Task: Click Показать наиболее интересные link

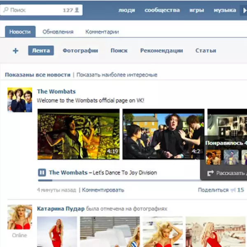Action: 117,75
